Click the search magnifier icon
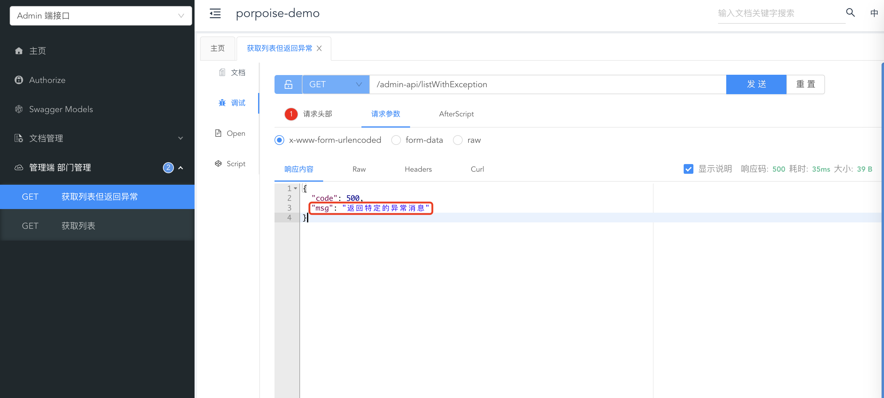The height and width of the screenshot is (398, 884). (850, 13)
